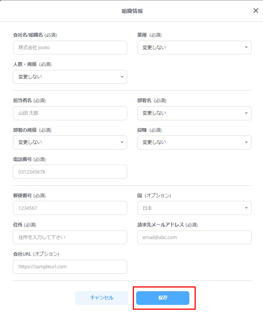Open the 国 country selector showing 日本
The image size is (263, 316).
pyautogui.click(x=194, y=208)
